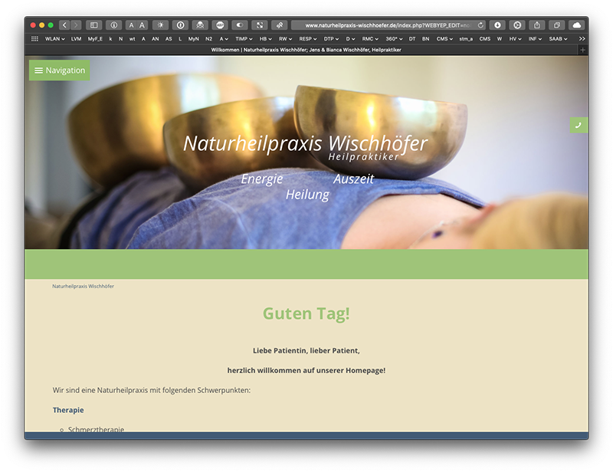Select the LVM bookmark

click(x=77, y=38)
